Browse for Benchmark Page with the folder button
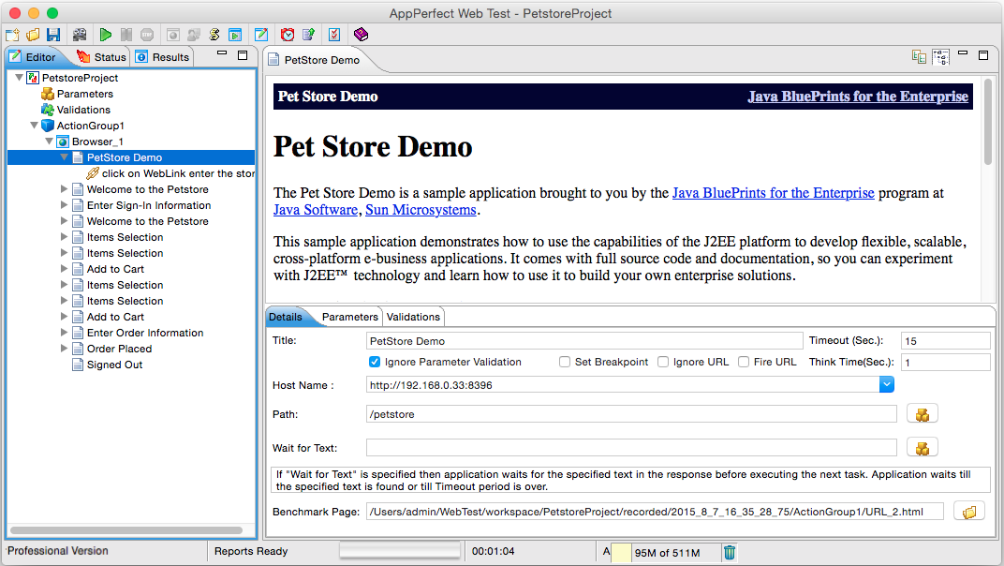1004x566 pixels. (969, 512)
